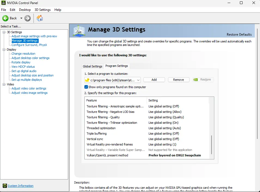Click the Remove button
Image resolution: width=260 pixels, height=192 pixels.
click(x=178, y=80)
